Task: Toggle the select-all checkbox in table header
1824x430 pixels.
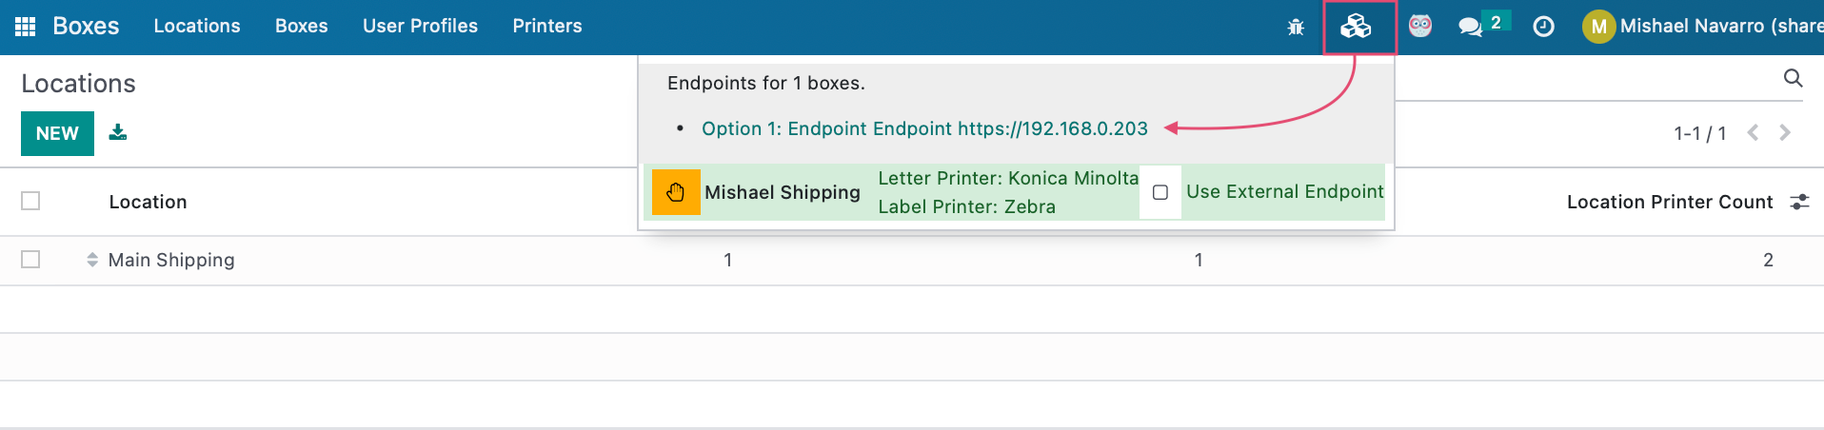Action: coord(30,201)
